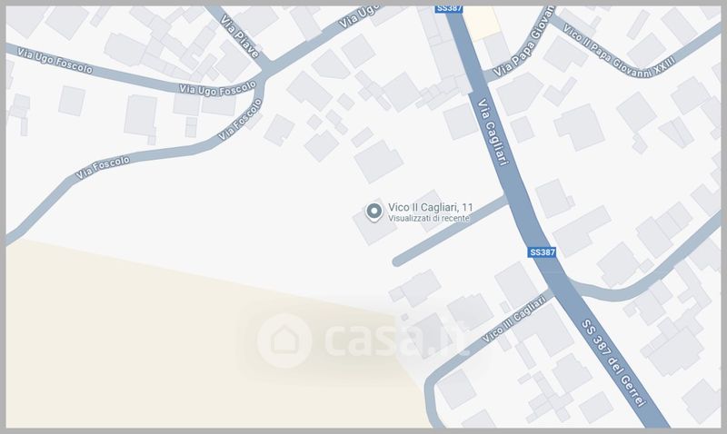Click the Vico II Papa Giovanni XXIII label

pos(619,51)
